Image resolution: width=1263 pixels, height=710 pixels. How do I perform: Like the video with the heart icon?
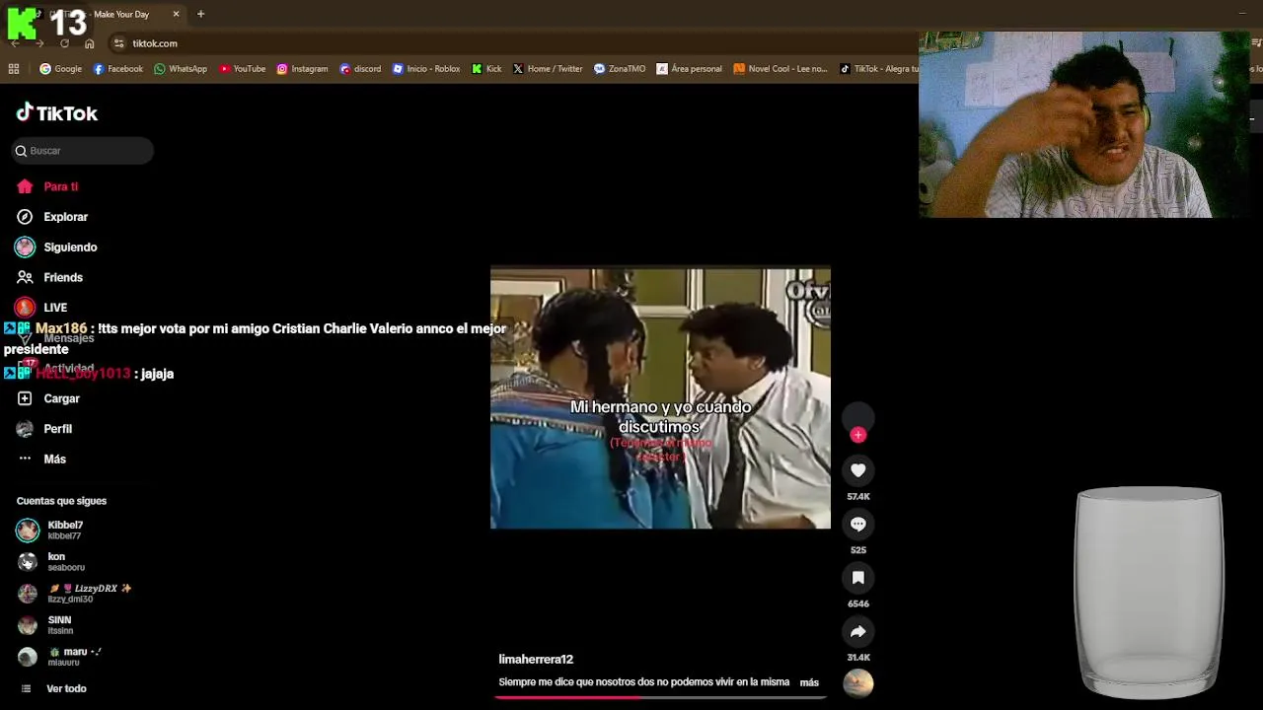coord(858,470)
